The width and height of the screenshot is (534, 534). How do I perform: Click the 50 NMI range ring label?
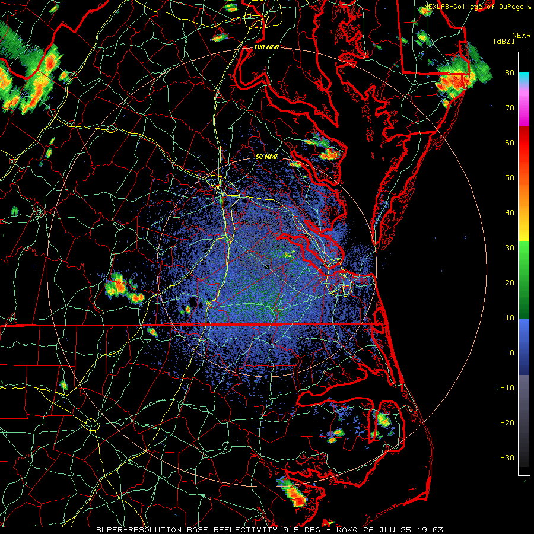[266, 157]
